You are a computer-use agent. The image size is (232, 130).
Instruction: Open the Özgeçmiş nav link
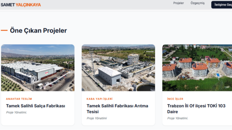(198, 3)
